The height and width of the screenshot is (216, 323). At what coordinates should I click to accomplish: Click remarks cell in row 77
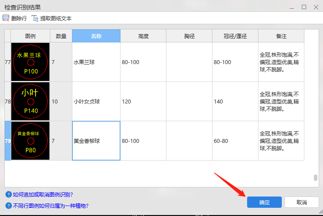pyautogui.click(x=281, y=62)
